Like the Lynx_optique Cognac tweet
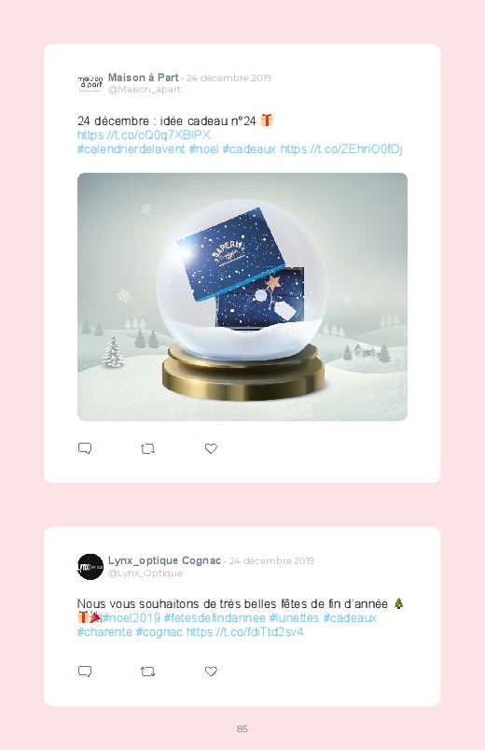485x750 pixels. tap(211, 672)
